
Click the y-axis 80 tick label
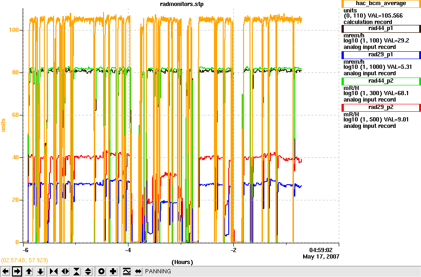coord(15,72)
